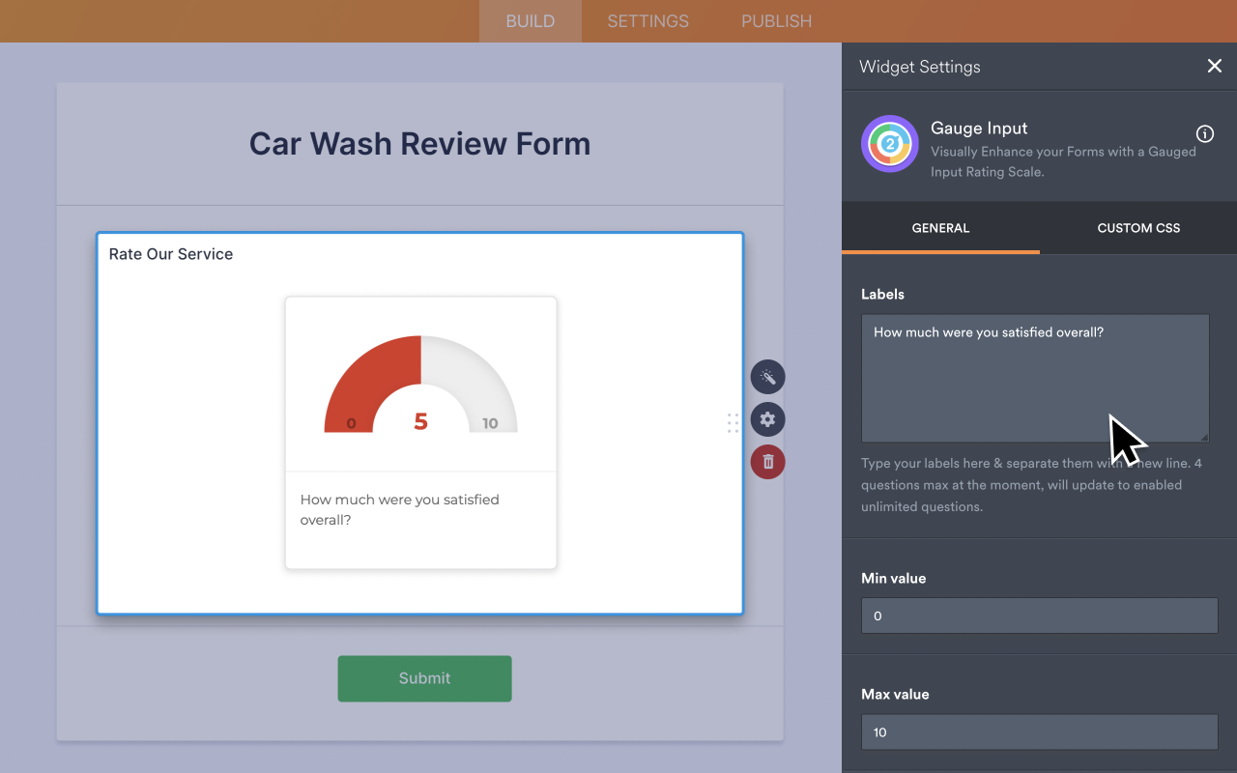1237x773 pixels.
Task: Switch to the BUILD tab
Action: tap(530, 21)
